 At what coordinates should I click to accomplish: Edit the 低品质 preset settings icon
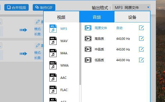point(141,60)
